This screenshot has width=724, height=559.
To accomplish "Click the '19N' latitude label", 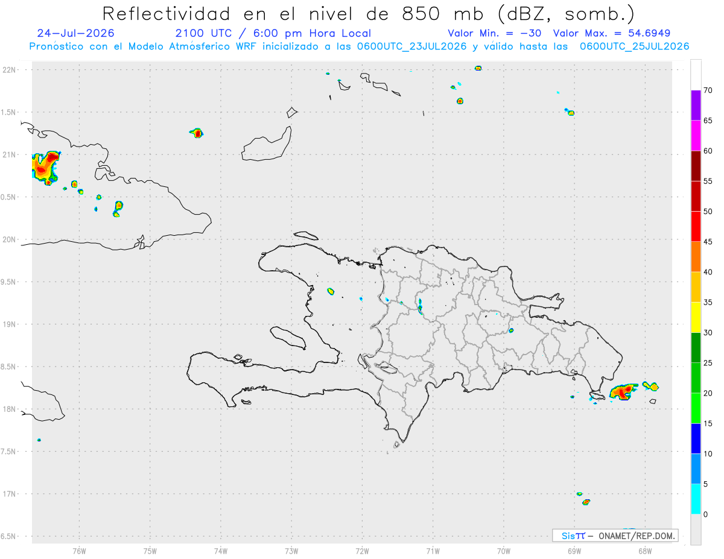I will [x=9, y=324].
